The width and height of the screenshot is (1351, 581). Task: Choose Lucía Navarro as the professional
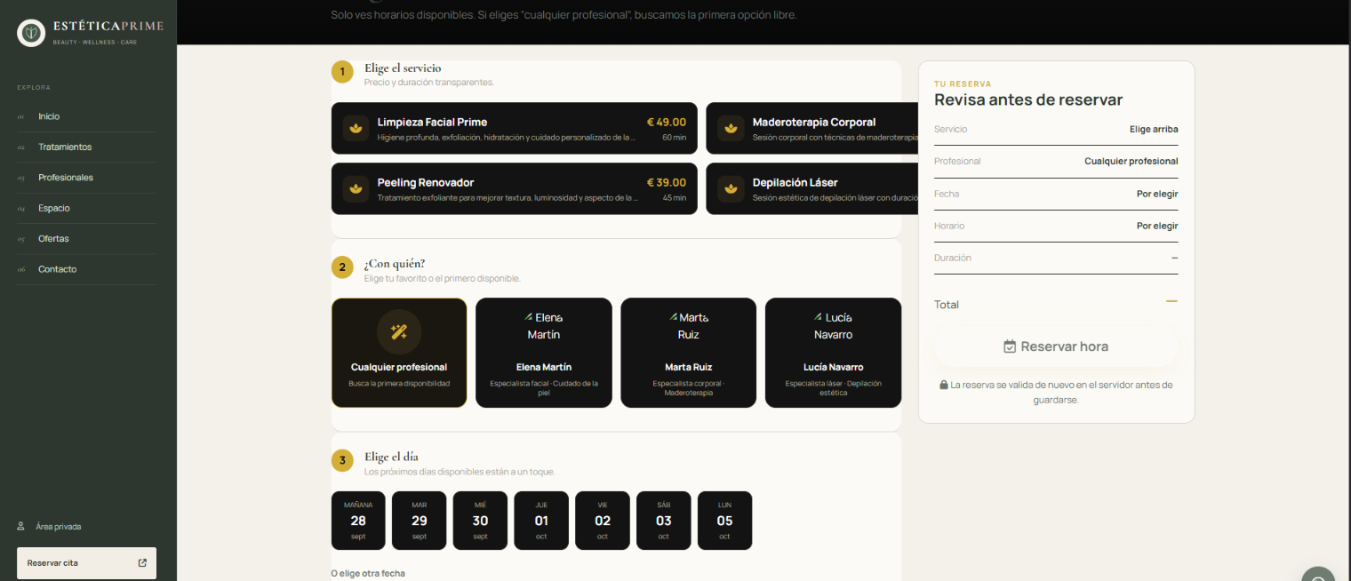(x=833, y=353)
